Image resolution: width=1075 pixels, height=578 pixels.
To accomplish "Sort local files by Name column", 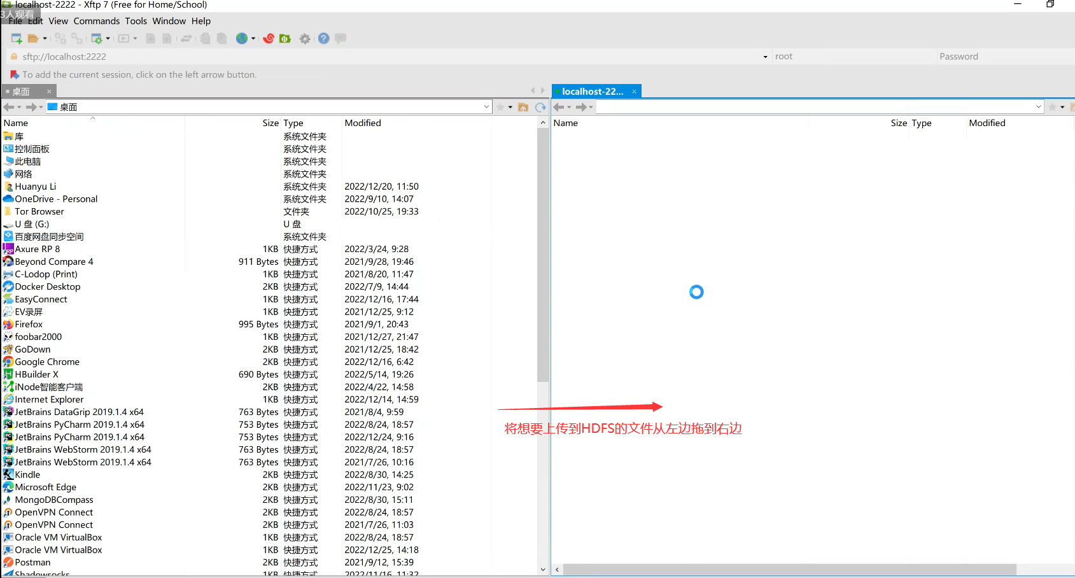I will click(x=93, y=123).
